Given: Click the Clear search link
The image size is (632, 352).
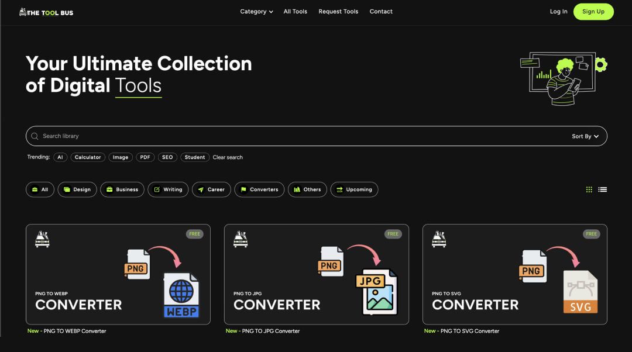Looking at the screenshot, I should coord(228,157).
